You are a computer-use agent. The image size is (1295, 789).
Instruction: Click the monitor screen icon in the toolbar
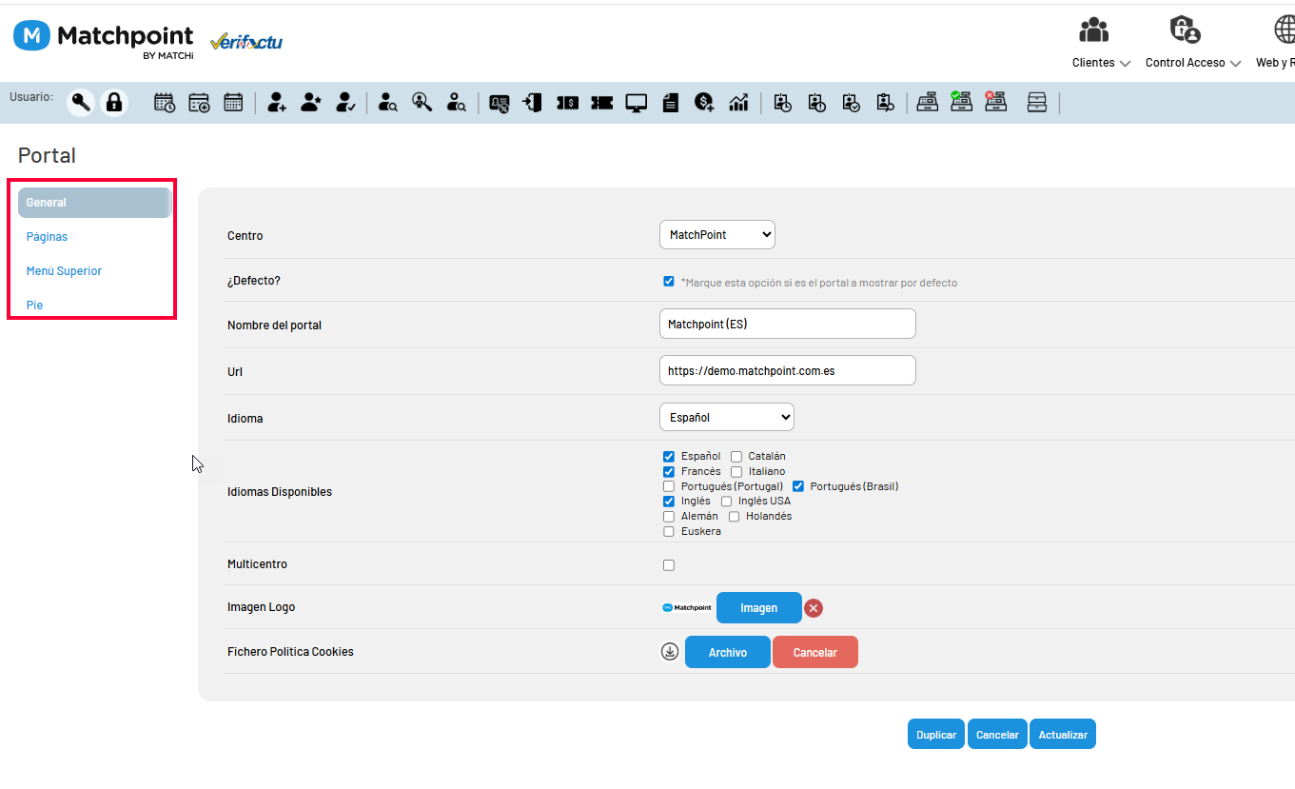coord(637,103)
